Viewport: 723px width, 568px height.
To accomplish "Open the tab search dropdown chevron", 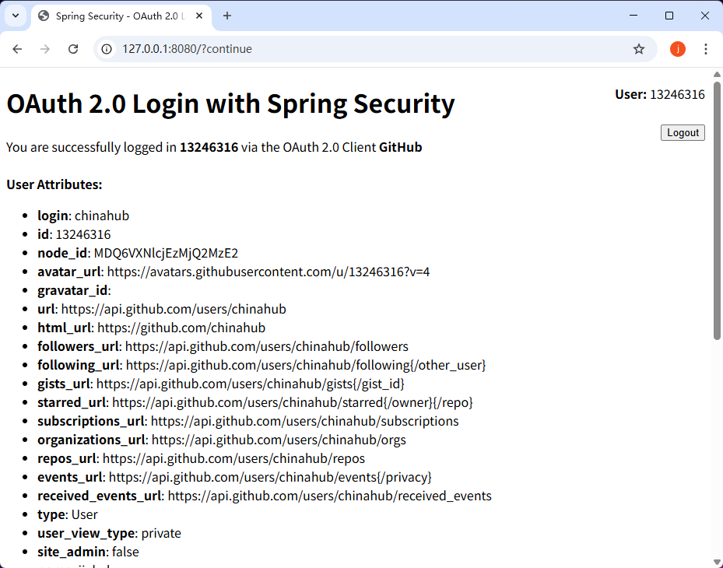I will pyautogui.click(x=16, y=16).
